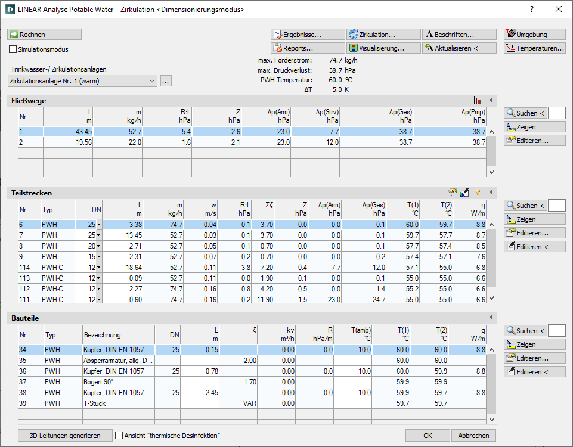Click Zeigen in the Fließwege section
This screenshot has height=447, width=573.
pyautogui.click(x=535, y=127)
